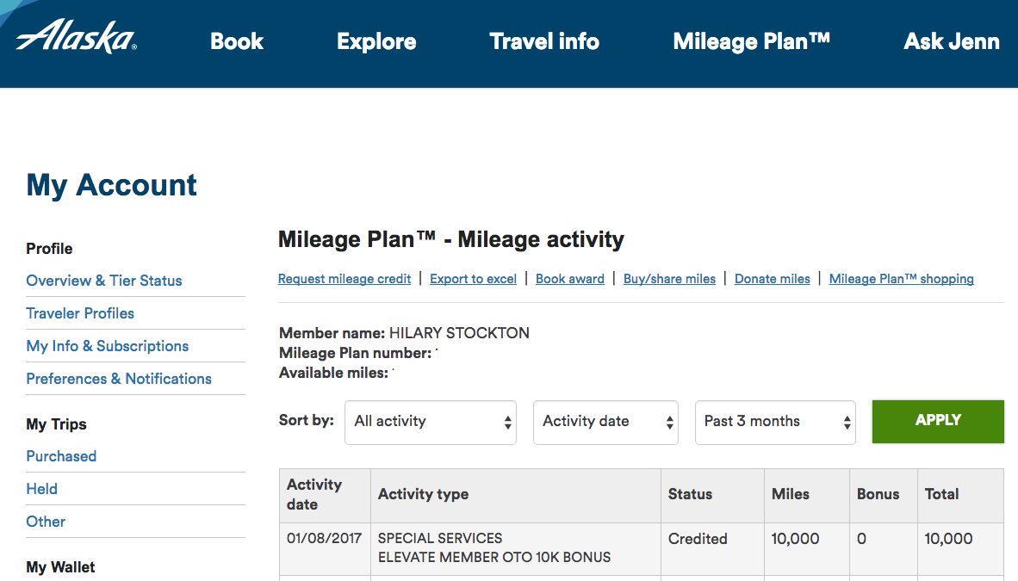Click the Activity type column header
1018x581 pixels.
pyautogui.click(x=516, y=495)
